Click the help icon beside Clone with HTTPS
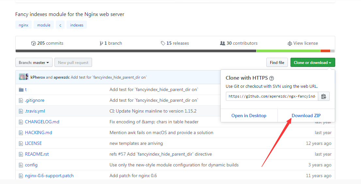This screenshot has width=361, height=184. point(272,78)
